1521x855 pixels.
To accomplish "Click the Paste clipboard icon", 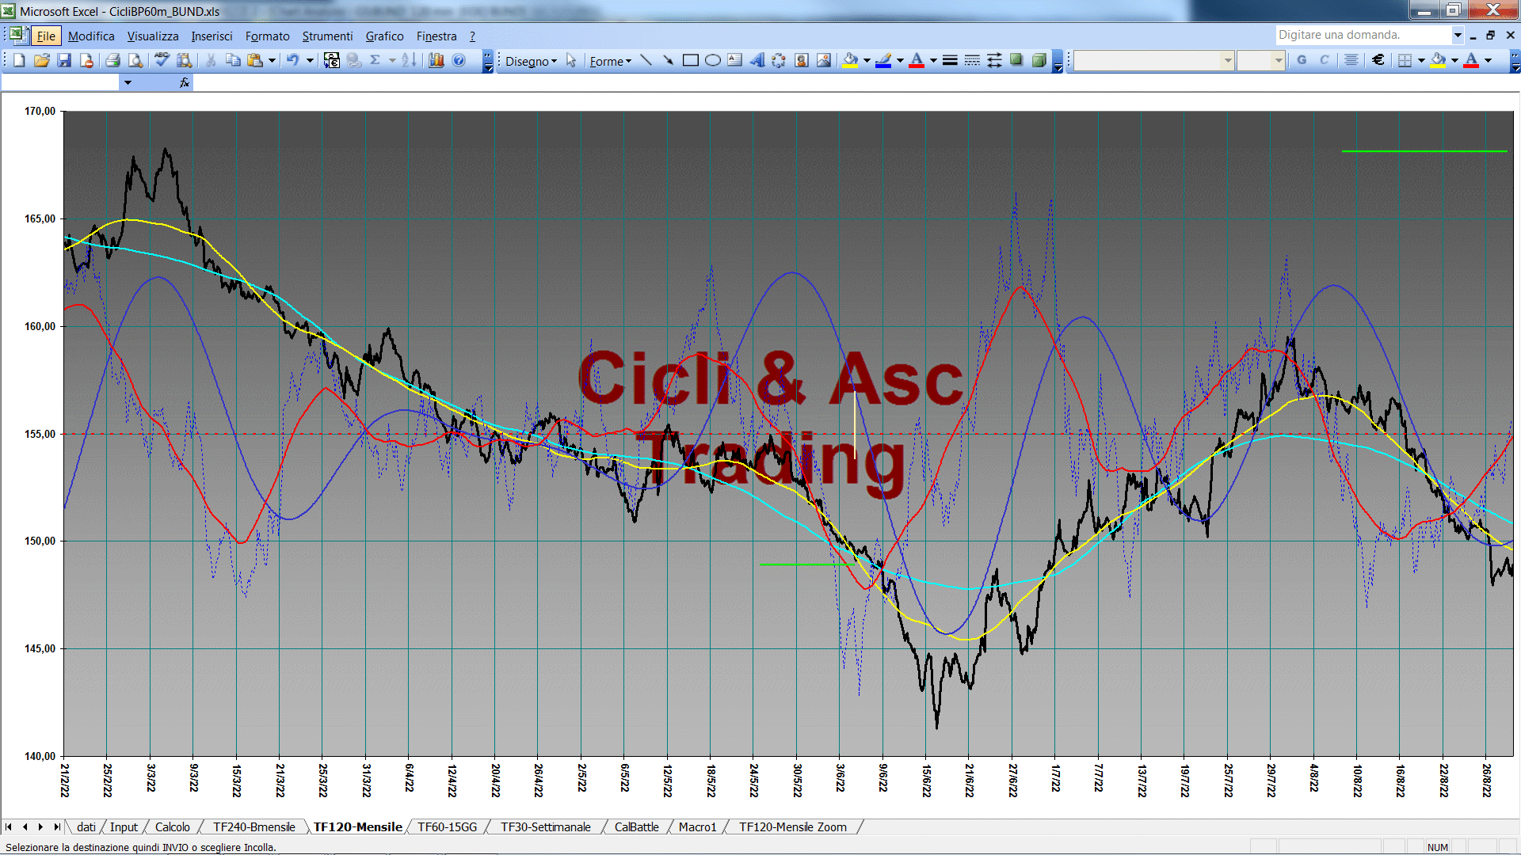I will [x=254, y=60].
